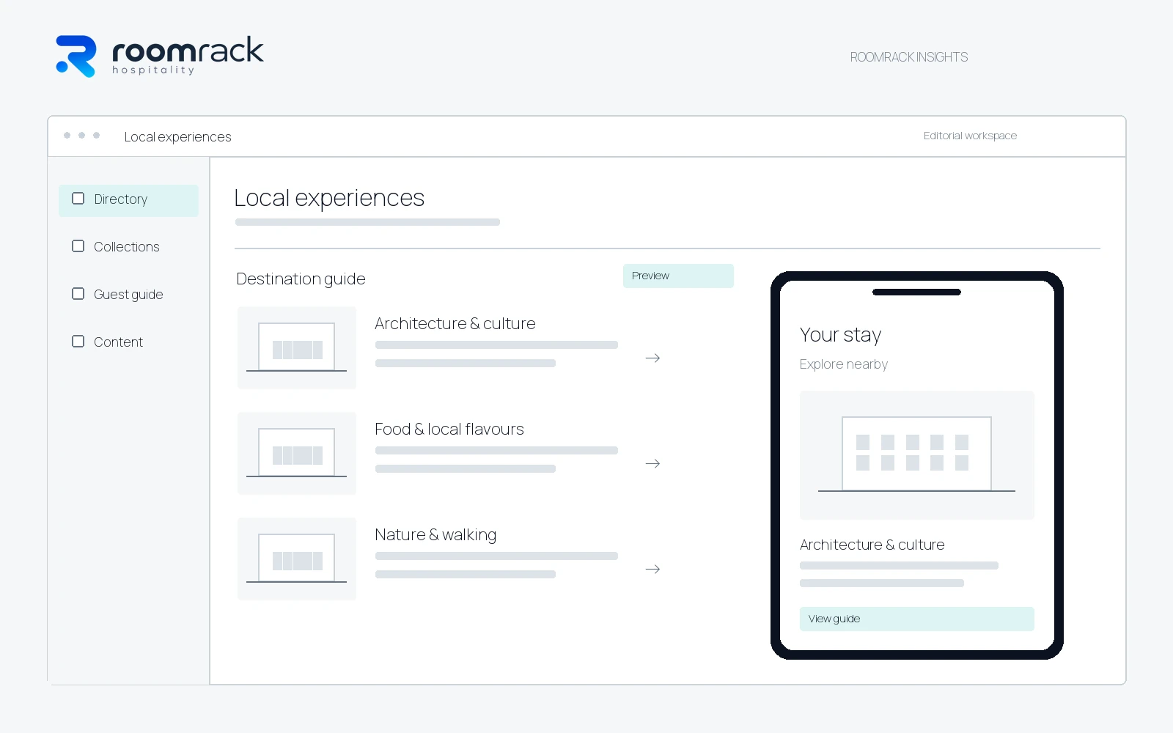Select the Food & local flavours thumbnail
The width and height of the screenshot is (1173, 733).
[297, 453]
